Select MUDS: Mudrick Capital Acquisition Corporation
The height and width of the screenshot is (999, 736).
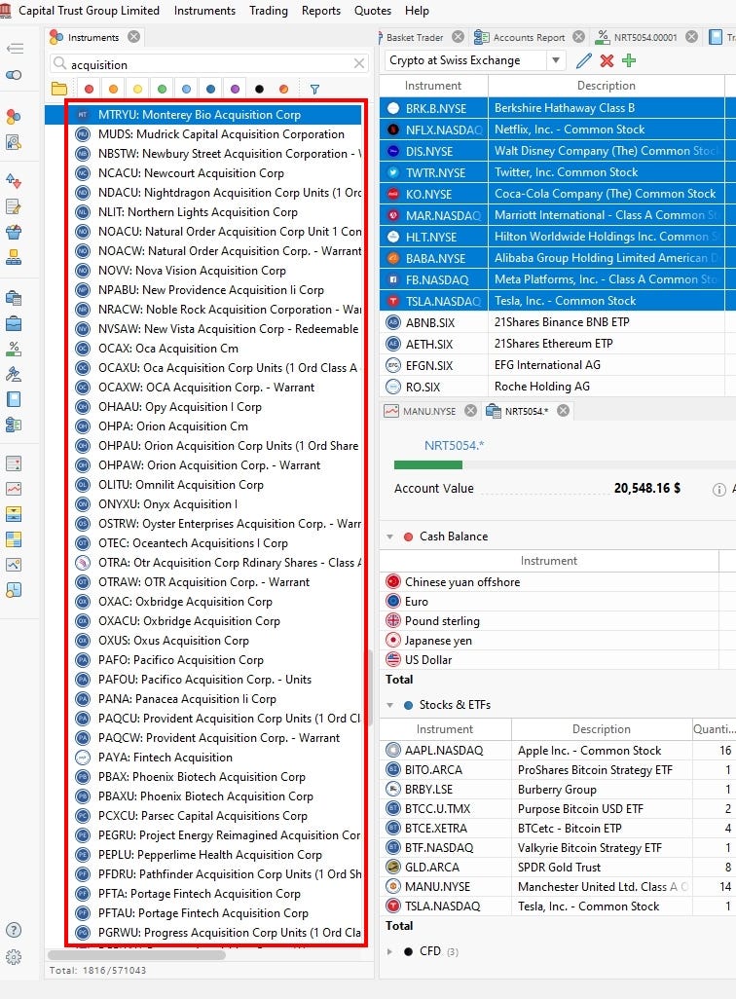pyautogui.click(x=221, y=134)
